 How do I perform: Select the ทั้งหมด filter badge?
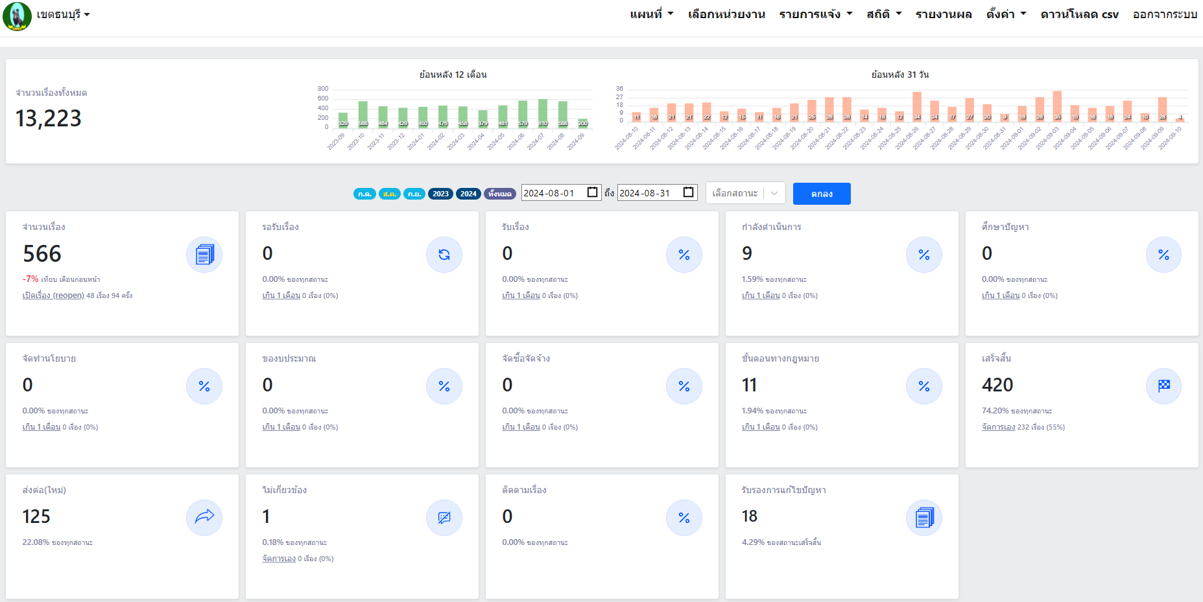pos(499,194)
